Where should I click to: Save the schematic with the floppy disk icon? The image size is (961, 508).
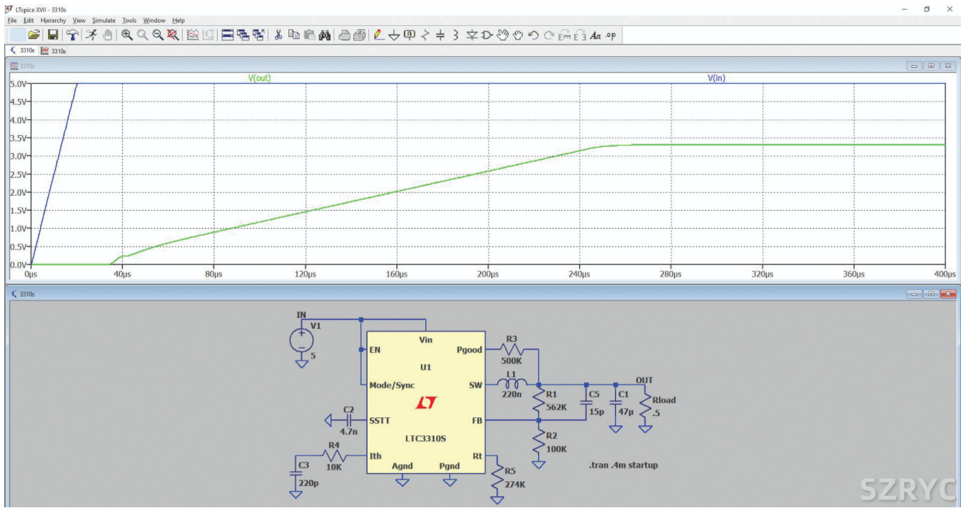click(x=52, y=35)
